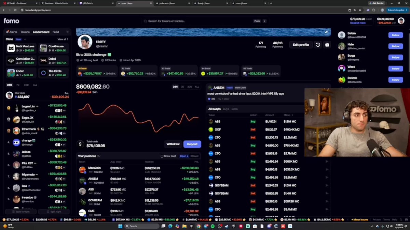The width and height of the screenshot is (410, 230).
Task: Expand Clans with View all arrow
Action: [x=63, y=39]
